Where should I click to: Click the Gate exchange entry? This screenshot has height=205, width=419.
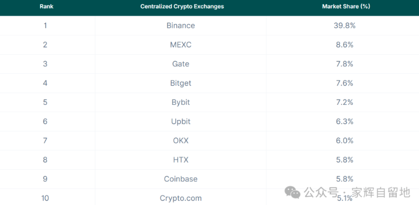pos(180,64)
